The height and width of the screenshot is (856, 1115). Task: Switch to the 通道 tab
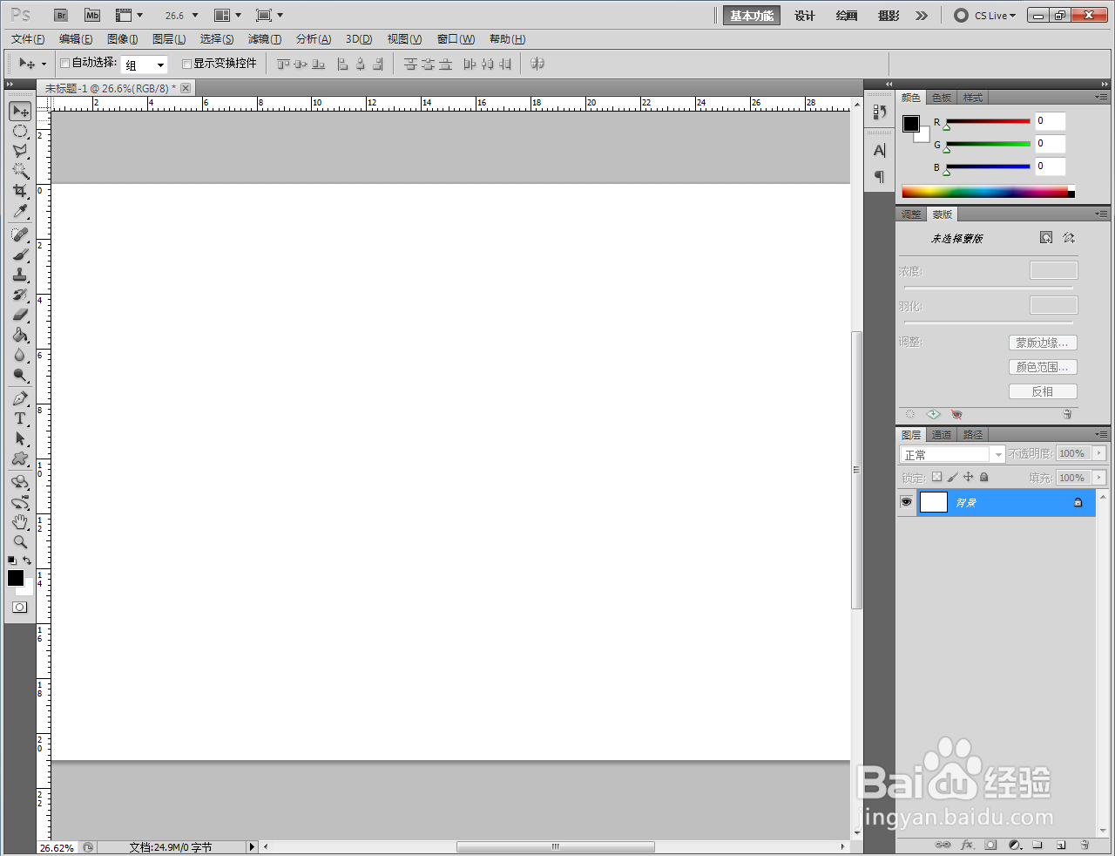click(x=942, y=435)
